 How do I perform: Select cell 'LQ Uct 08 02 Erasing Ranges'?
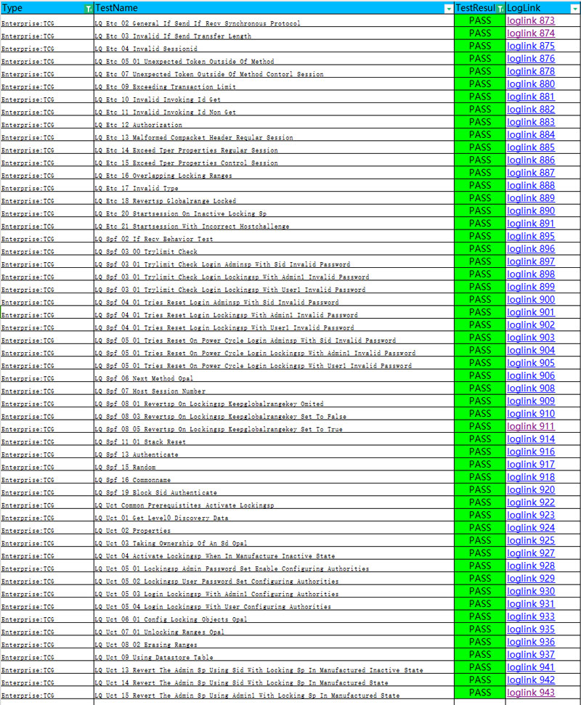[x=274, y=642]
